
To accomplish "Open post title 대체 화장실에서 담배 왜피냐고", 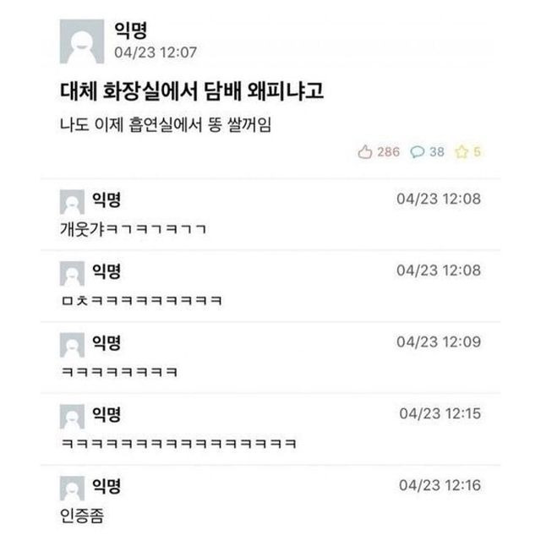I will pyautogui.click(x=192, y=91).
